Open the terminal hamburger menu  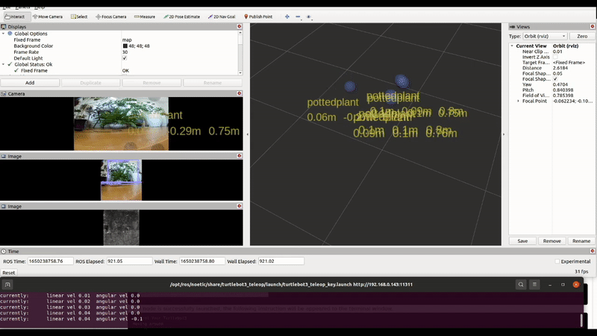[x=534, y=284]
